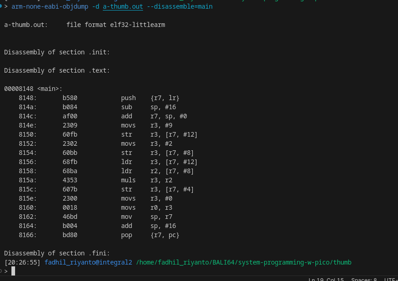Focus the terminal prompt cursor block

tap(13, 271)
